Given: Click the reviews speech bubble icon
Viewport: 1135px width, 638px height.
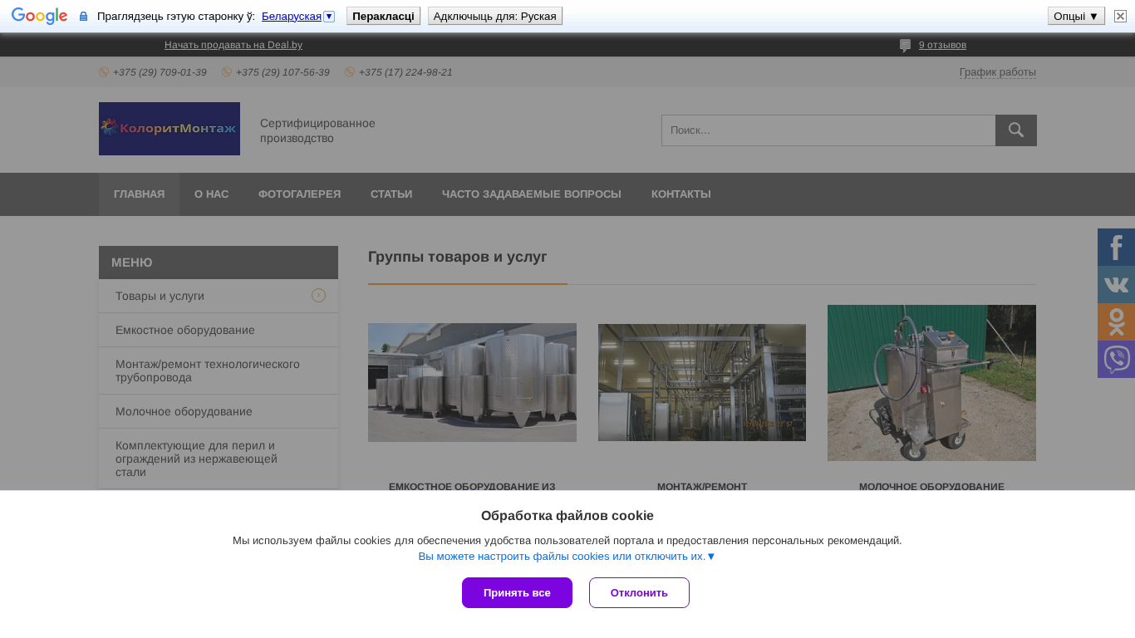Looking at the screenshot, I should (905, 46).
